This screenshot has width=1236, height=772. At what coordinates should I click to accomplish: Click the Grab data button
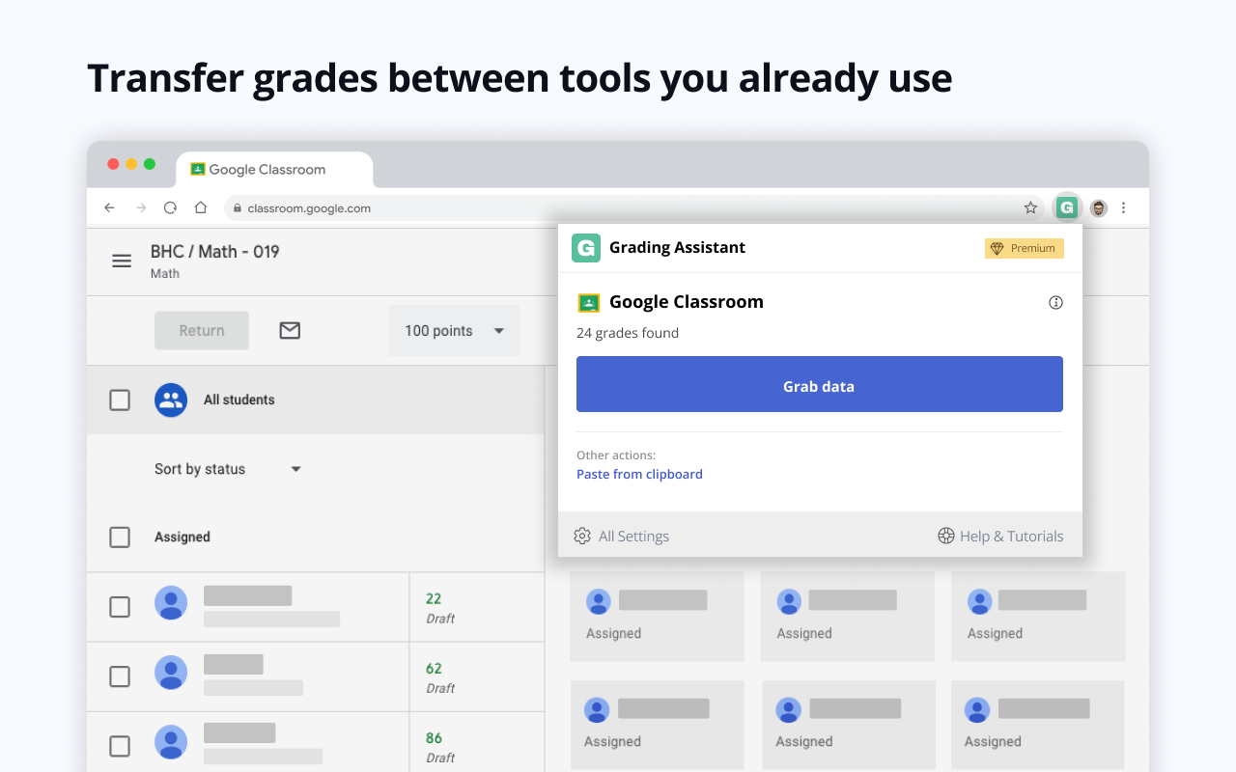click(x=820, y=384)
